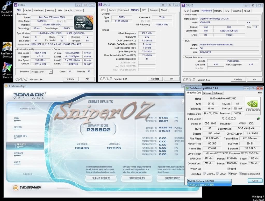265x201 pixels.
Task: Click the NVIDIA logo in GPU-Z
Action: point(253,105)
